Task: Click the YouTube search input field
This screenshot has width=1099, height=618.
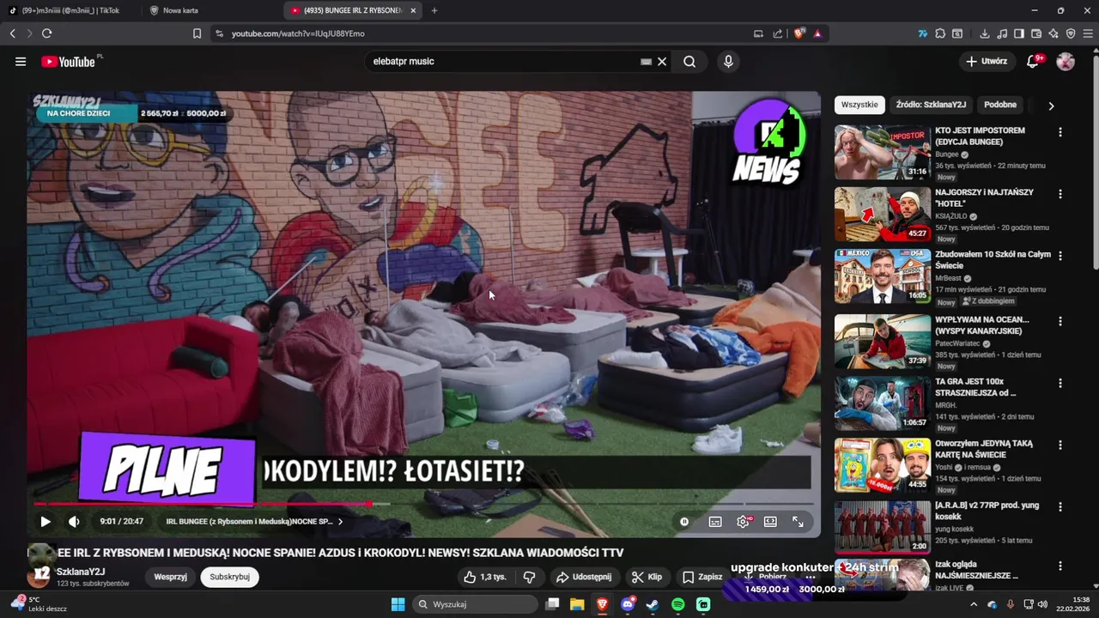Action: pyautogui.click(x=502, y=62)
